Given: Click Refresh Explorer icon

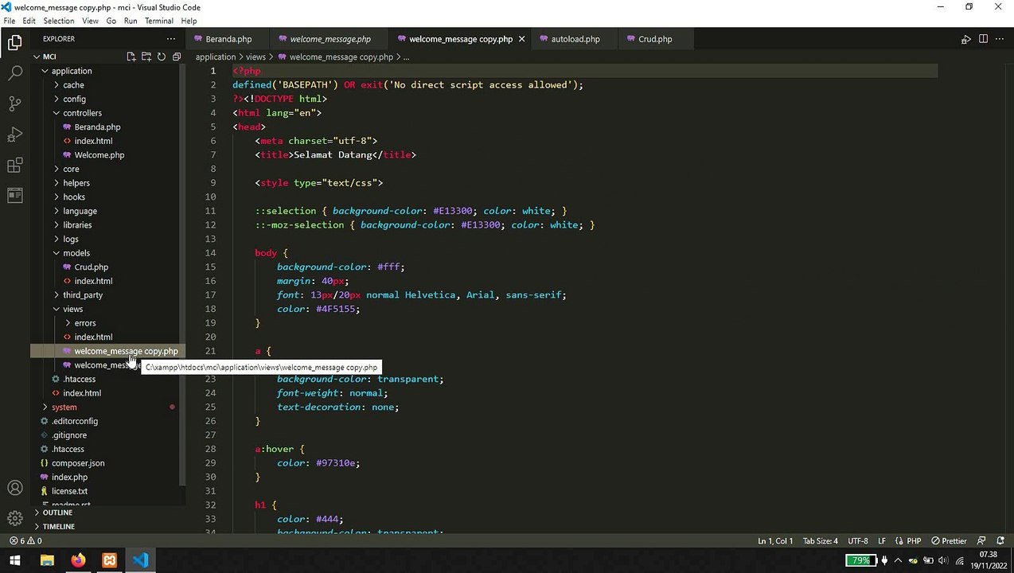Looking at the screenshot, I should coord(162,57).
